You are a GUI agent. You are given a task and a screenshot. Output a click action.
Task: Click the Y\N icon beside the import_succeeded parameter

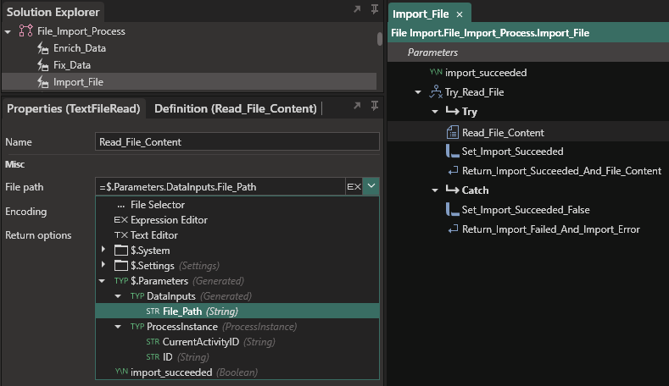[x=436, y=72]
